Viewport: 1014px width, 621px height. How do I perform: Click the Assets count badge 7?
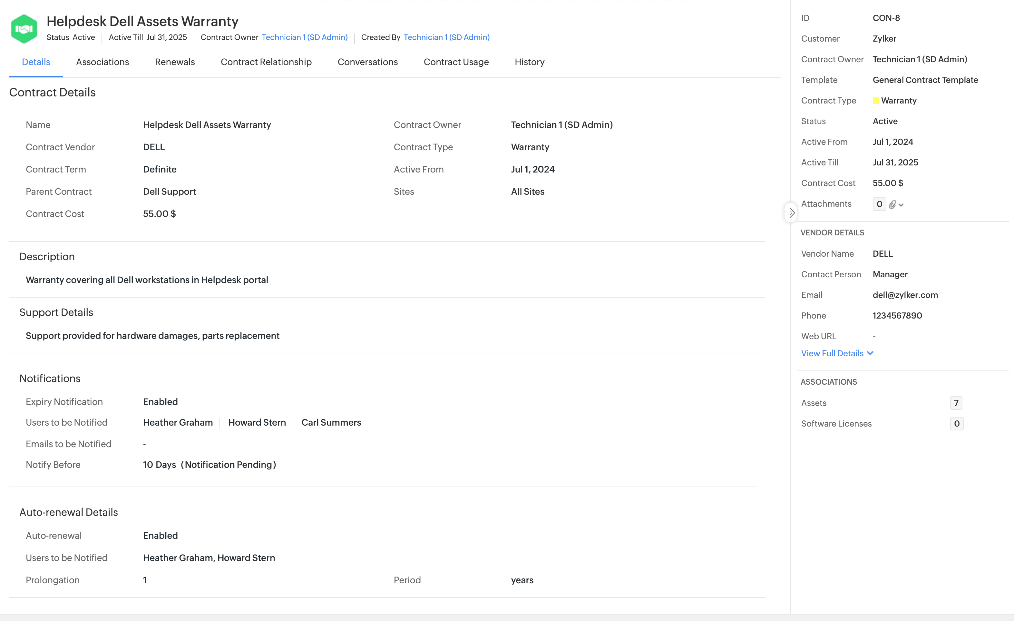(x=956, y=403)
